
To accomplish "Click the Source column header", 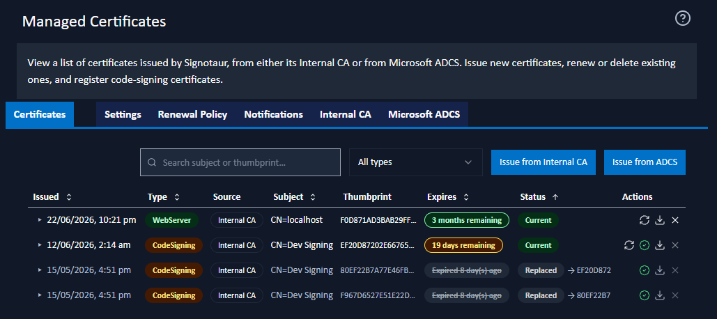I will pos(226,197).
